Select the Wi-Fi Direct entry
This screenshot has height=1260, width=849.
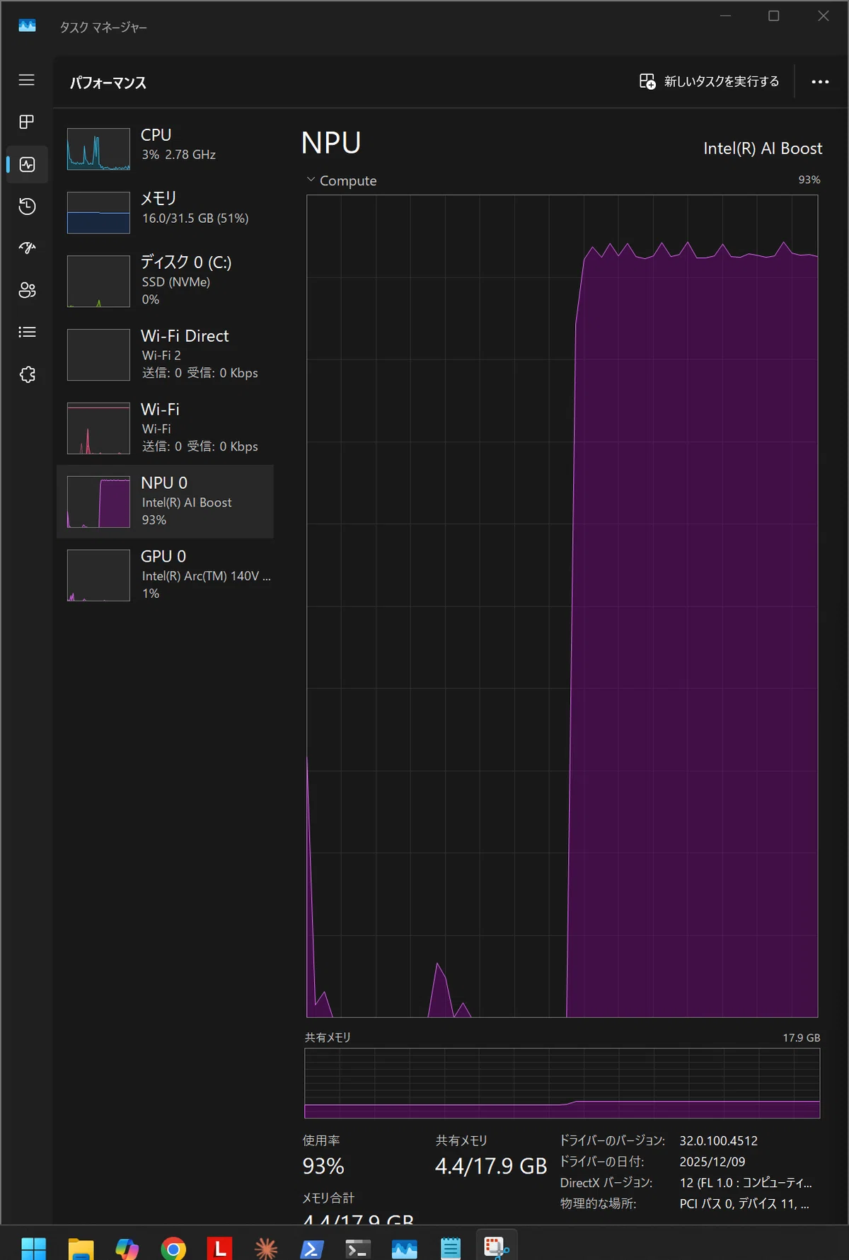[x=165, y=354]
